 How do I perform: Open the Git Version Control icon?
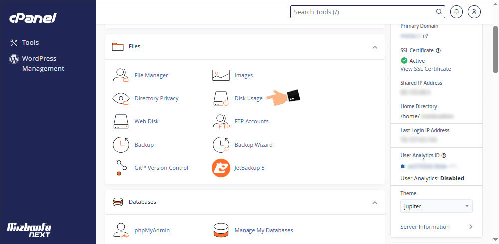121,168
